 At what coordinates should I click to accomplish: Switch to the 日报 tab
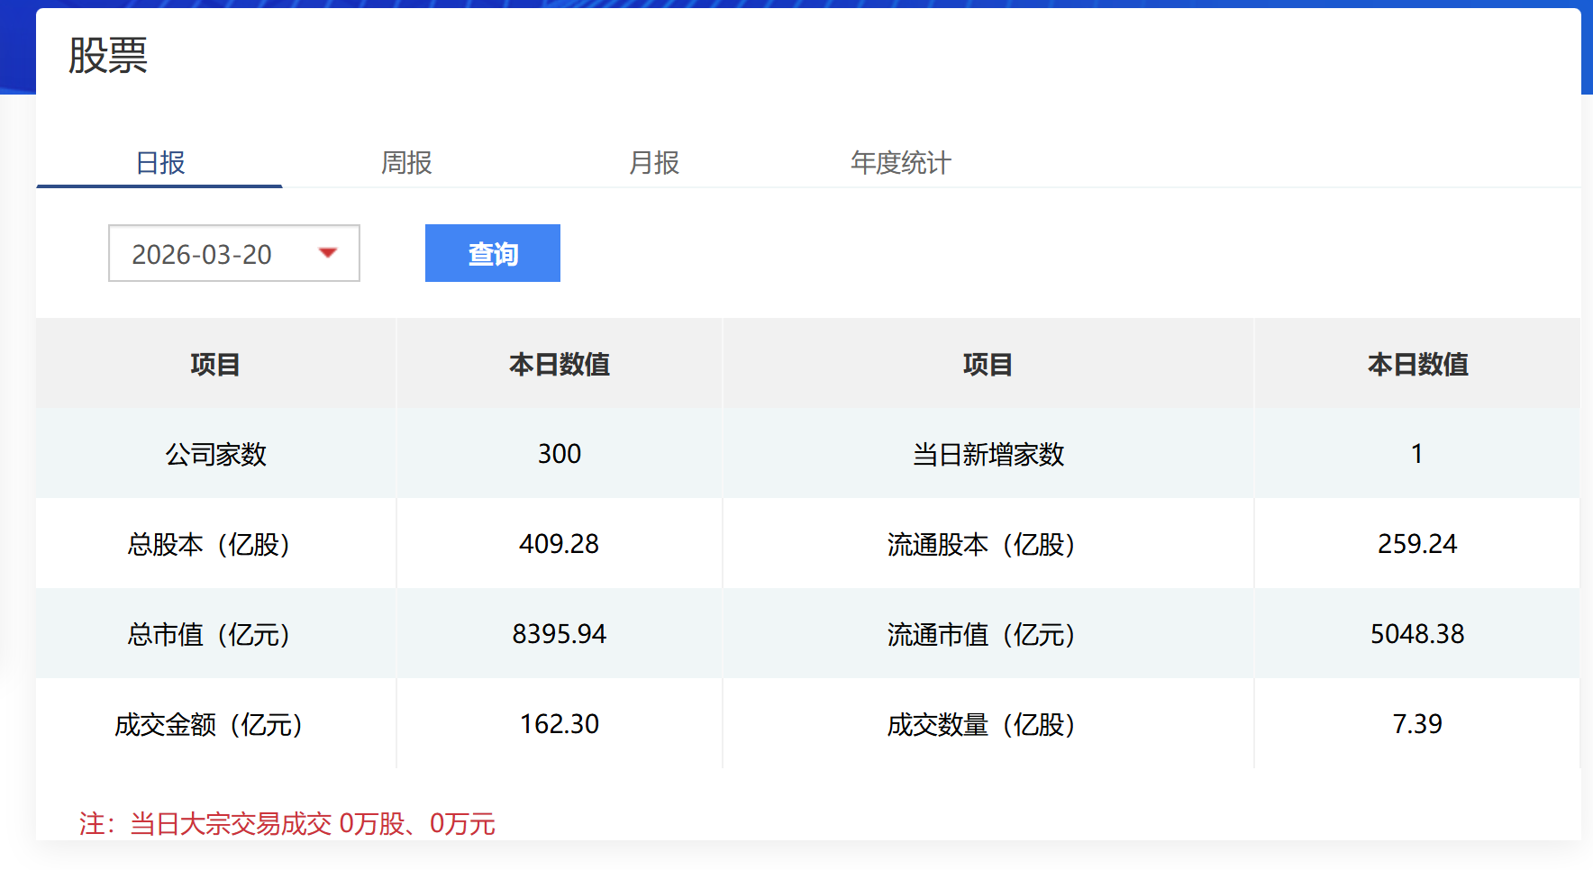[x=160, y=163]
